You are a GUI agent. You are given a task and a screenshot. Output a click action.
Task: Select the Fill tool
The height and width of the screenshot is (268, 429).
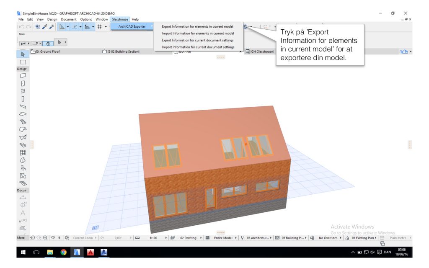(x=23, y=228)
